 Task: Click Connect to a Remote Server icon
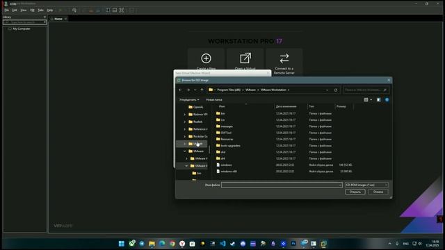pyautogui.click(x=284, y=58)
